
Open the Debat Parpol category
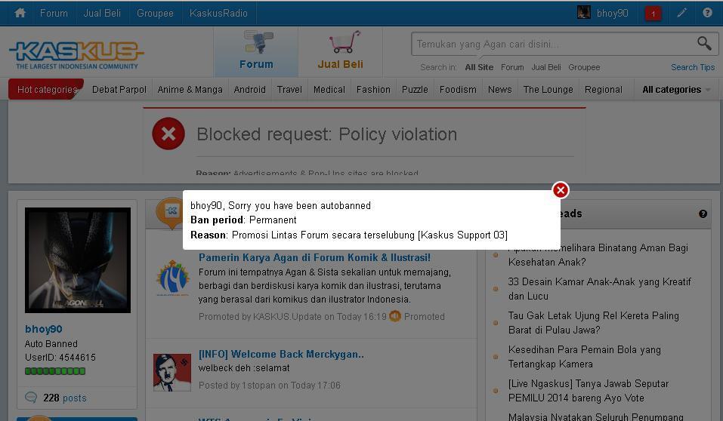pyautogui.click(x=119, y=89)
